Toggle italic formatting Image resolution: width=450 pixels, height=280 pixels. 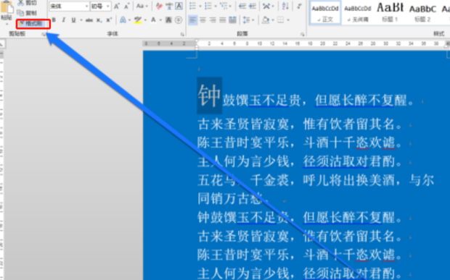pos(64,20)
